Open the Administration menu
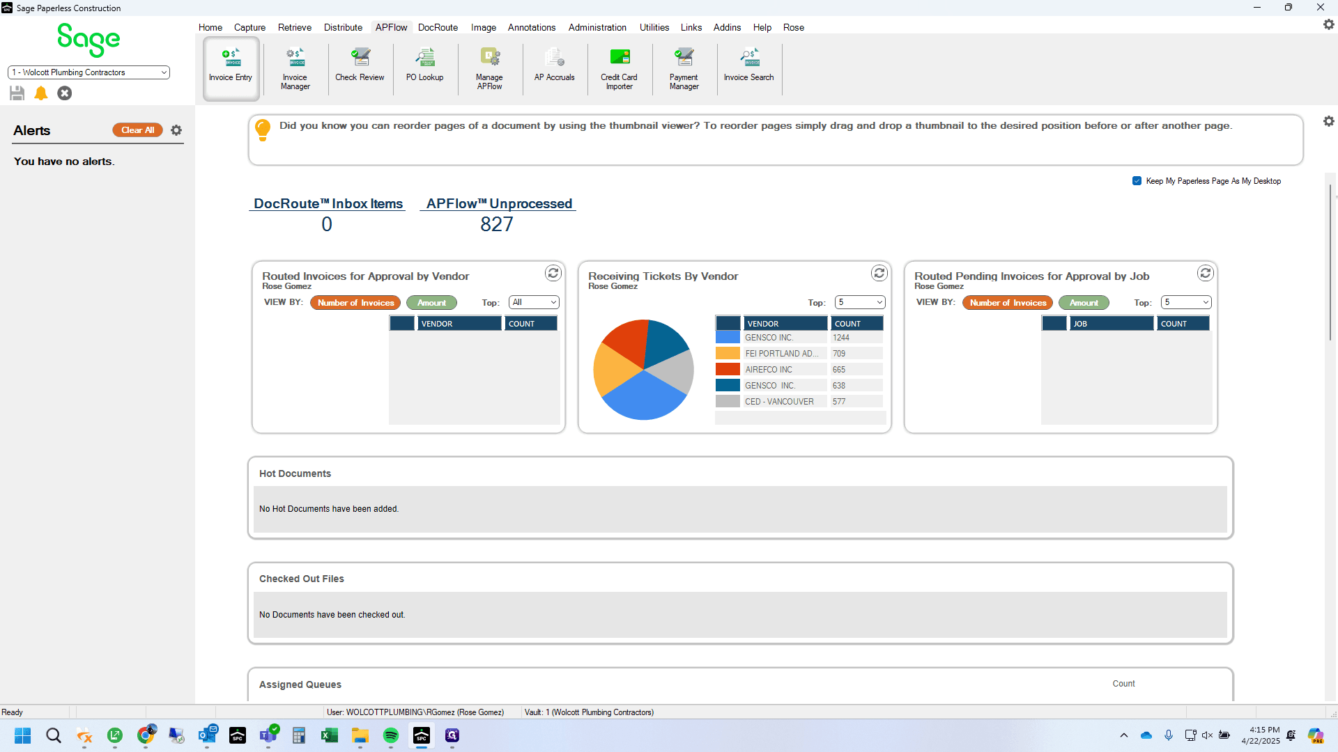The image size is (1338, 752). point(597,27)
